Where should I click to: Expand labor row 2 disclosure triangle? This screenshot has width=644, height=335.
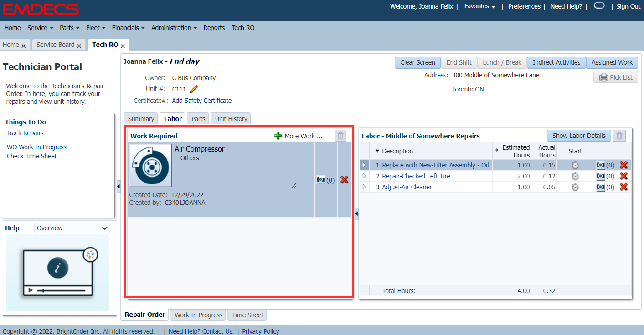364,176
